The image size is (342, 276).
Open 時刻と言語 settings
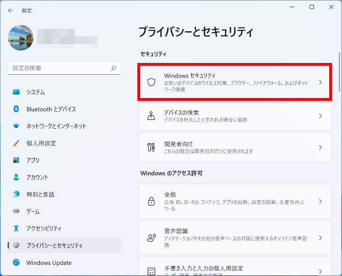pos(64,194)
